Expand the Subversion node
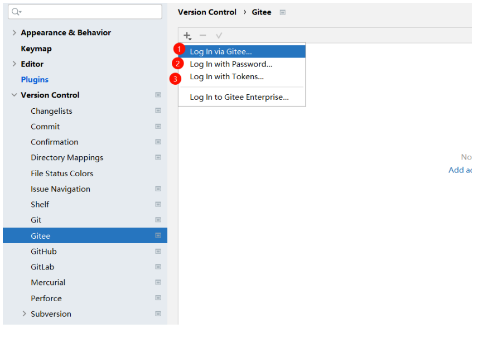The image size is (482, 338). 25,313
